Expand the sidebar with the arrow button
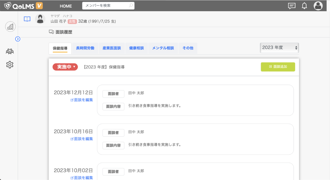Screen dimensions: 330x180 [x=18, y=39]
